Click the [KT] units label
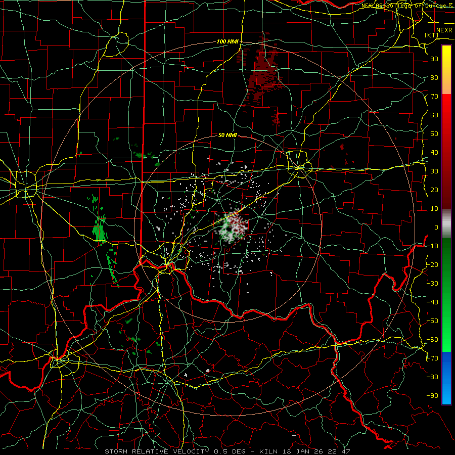 (x=432, y=35)
